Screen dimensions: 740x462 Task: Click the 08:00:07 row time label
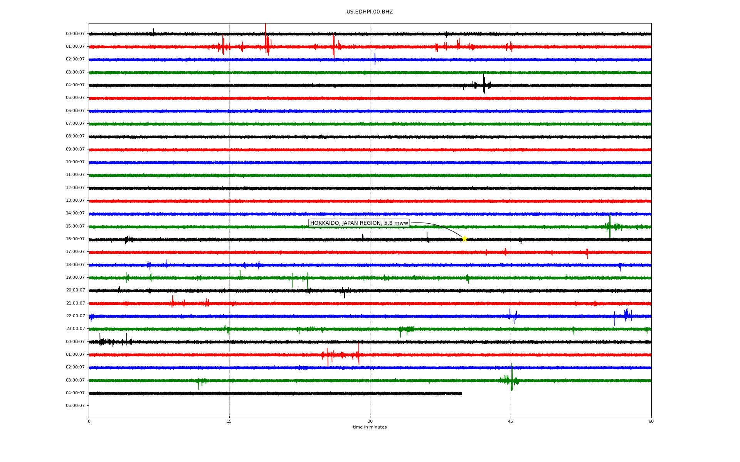pyautogui.click(x=75, y=136)
